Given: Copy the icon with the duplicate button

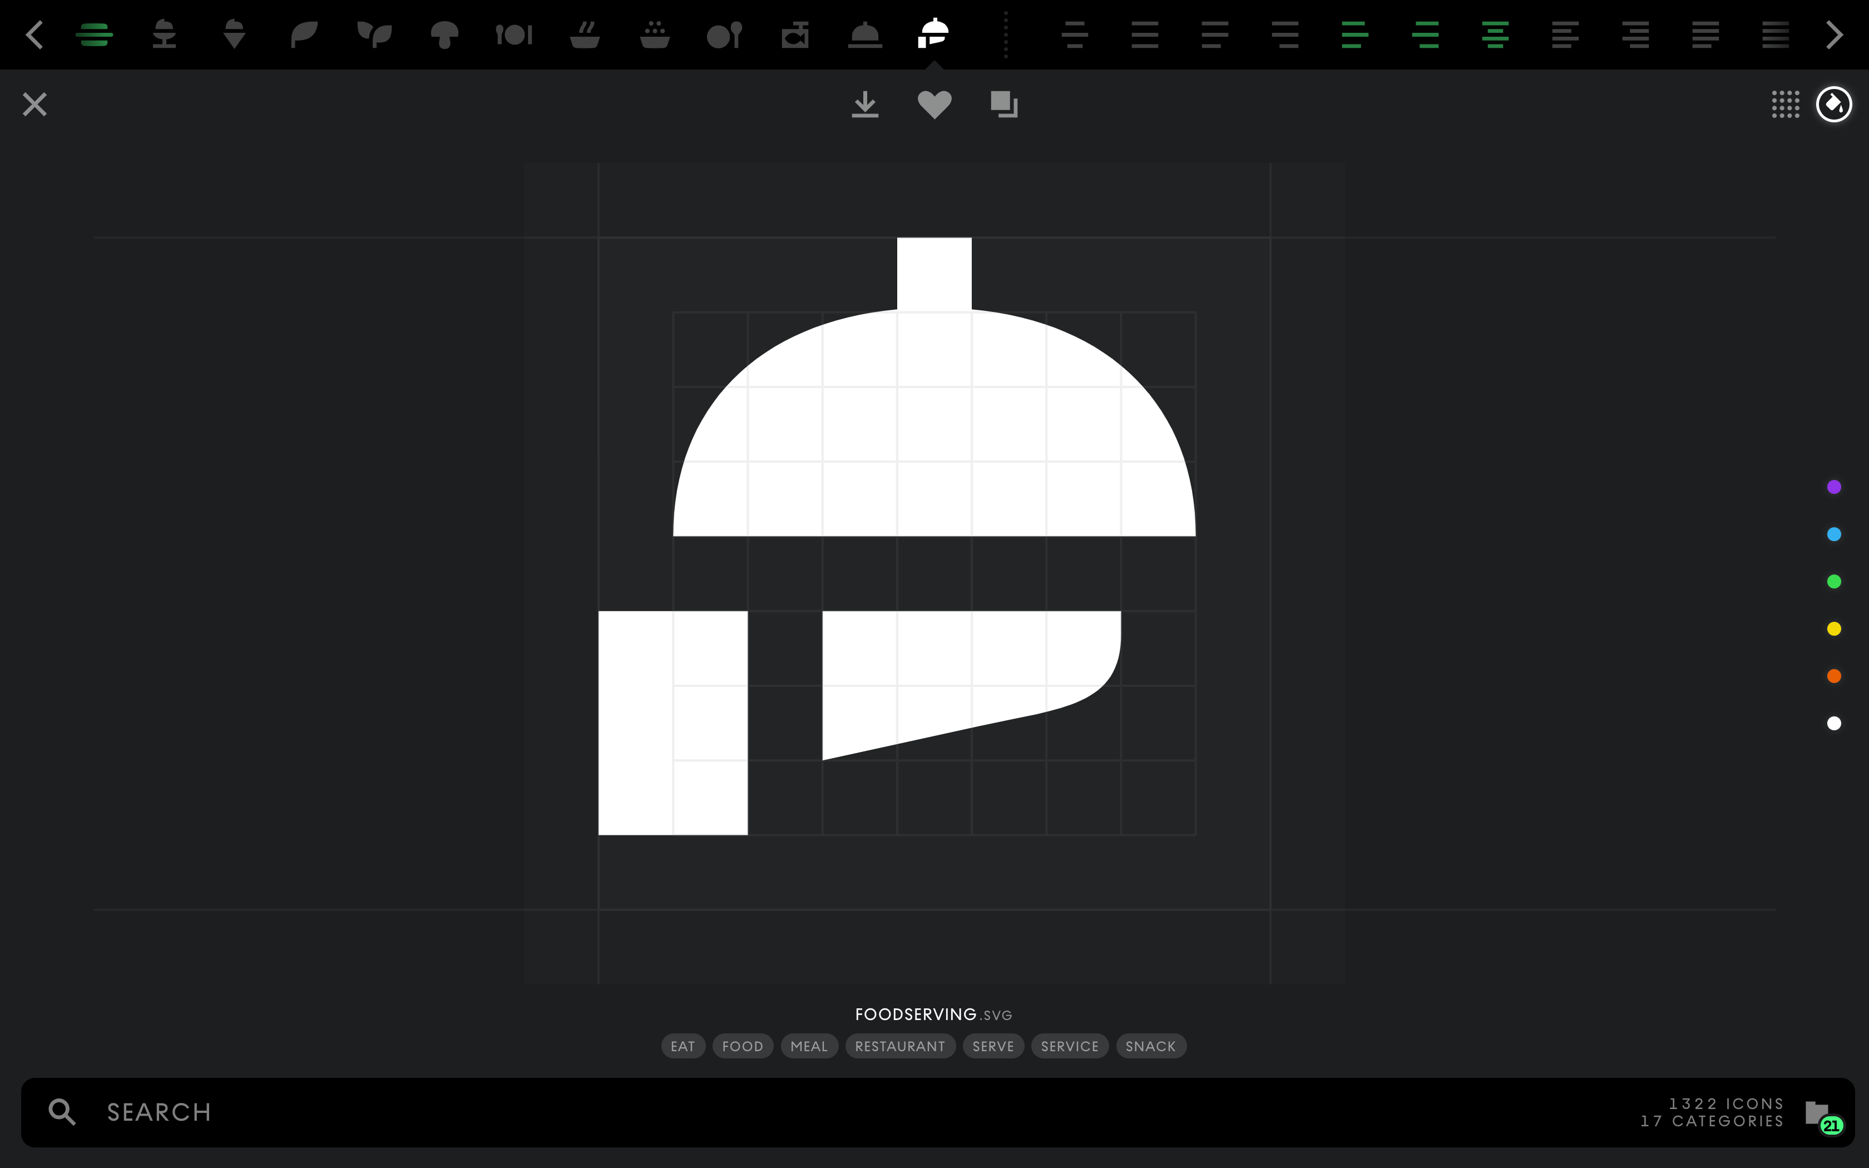Looking at the screenshot, I should click(1003, 105).
